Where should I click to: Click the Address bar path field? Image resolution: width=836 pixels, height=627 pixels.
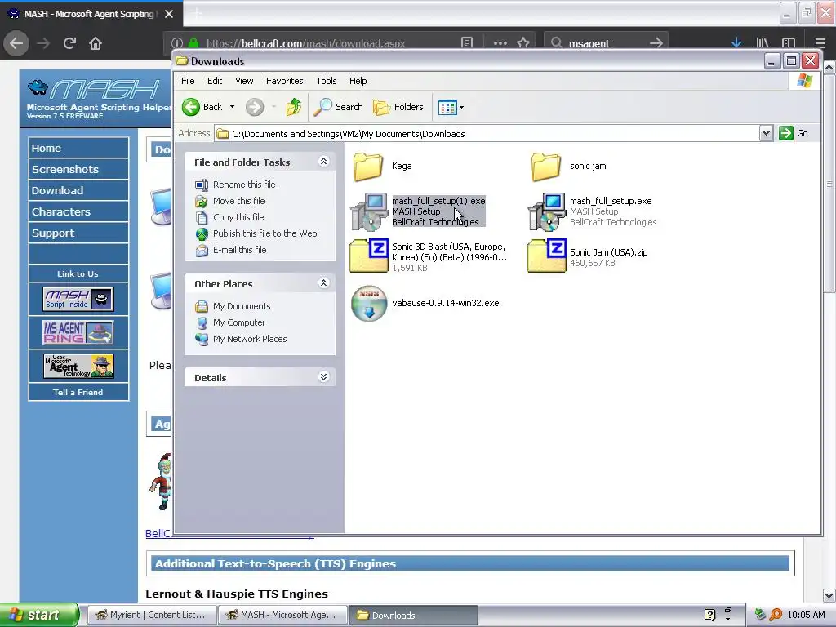[x=487, y=134]
